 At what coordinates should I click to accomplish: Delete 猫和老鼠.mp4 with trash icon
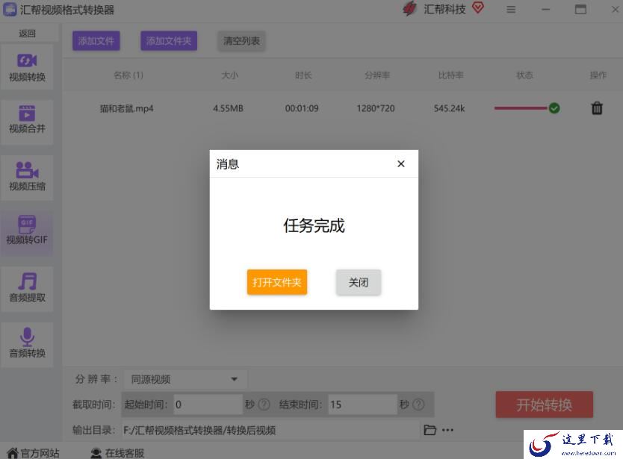tap(597, 108)
